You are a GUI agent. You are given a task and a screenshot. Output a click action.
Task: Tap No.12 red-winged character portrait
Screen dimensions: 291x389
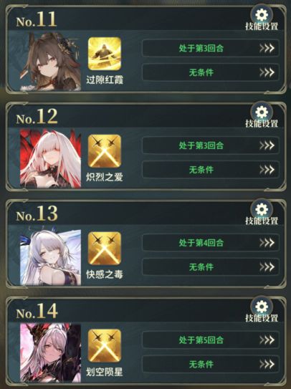click(x=50, y=158)
